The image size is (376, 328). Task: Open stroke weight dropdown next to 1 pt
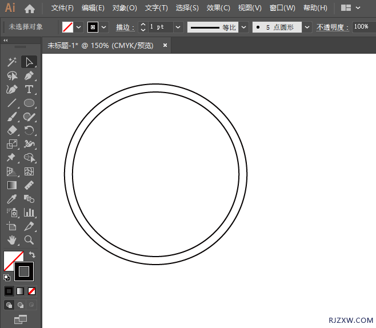(178, 27)
